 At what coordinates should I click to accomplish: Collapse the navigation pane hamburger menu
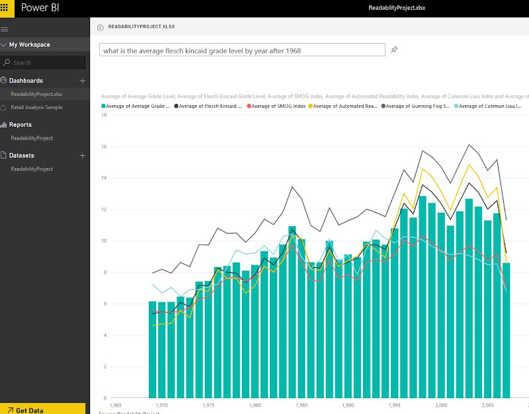[x=5, y=29]
